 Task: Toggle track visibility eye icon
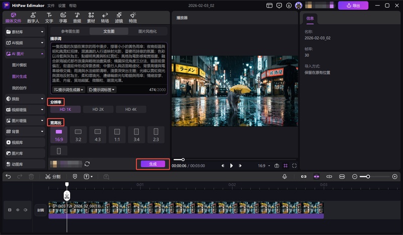[17, 210]
